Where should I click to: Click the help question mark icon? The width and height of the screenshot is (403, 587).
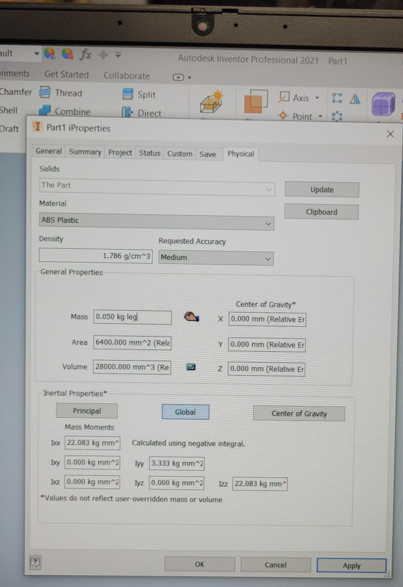[34, 562]
